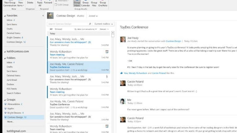The width and height of the screenshot is (237, 133).
Task: Open Bright Dreams under Groups
Action: pyautogui.click(x=14, y=113)
